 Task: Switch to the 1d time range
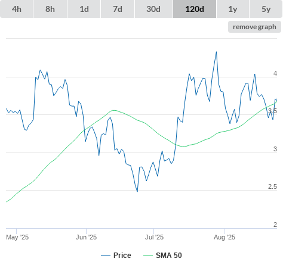84,9
